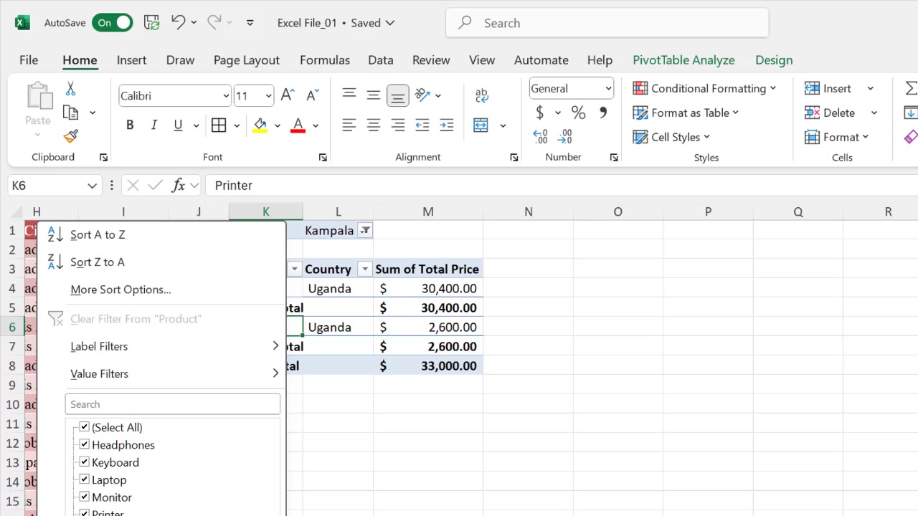Align text right
Image resolution: width=918 pixels, height=516 pixels.
point(398,125)
